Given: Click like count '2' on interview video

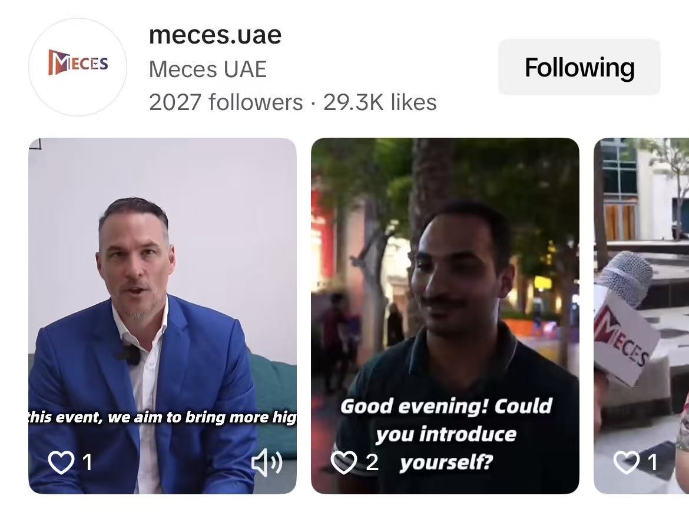Looking at the screenshot, I should (372, 463).
